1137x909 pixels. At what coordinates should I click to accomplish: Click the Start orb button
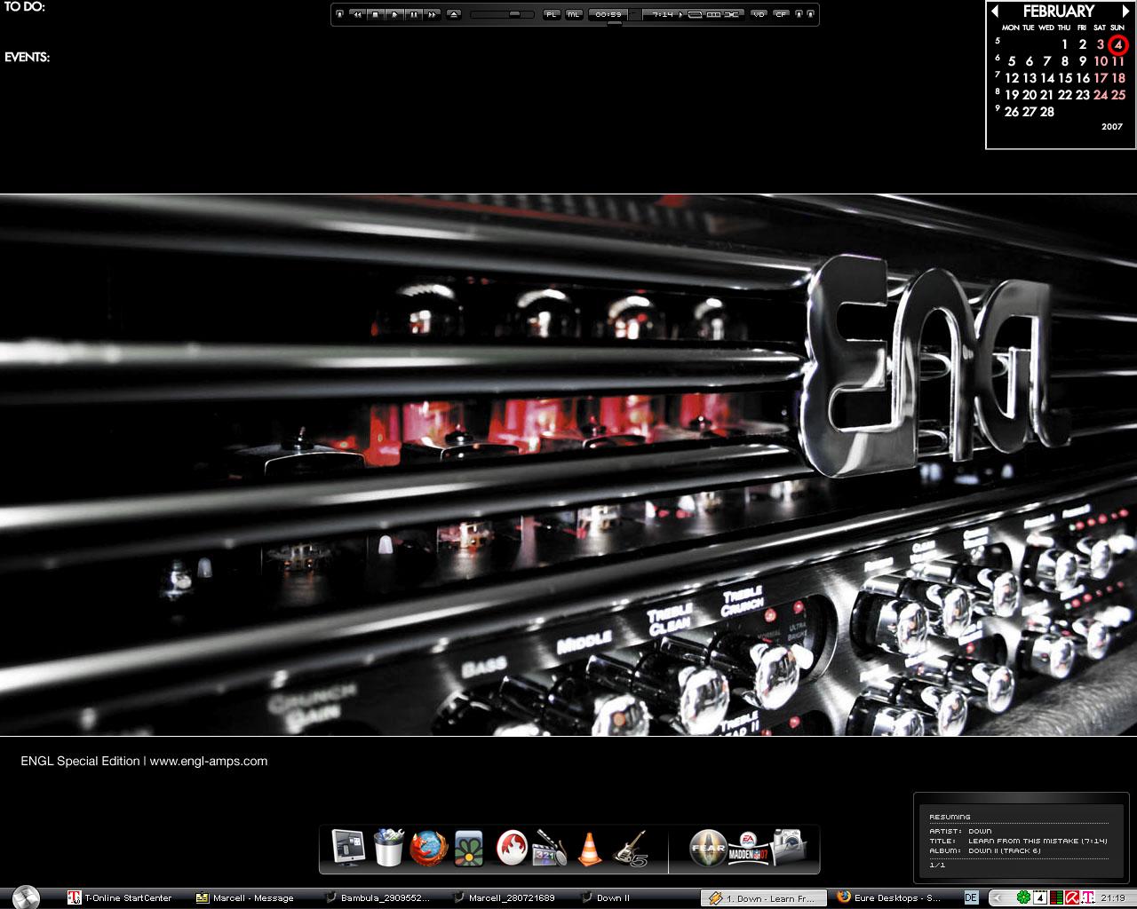pyautogui.click(x=26, y=897)
